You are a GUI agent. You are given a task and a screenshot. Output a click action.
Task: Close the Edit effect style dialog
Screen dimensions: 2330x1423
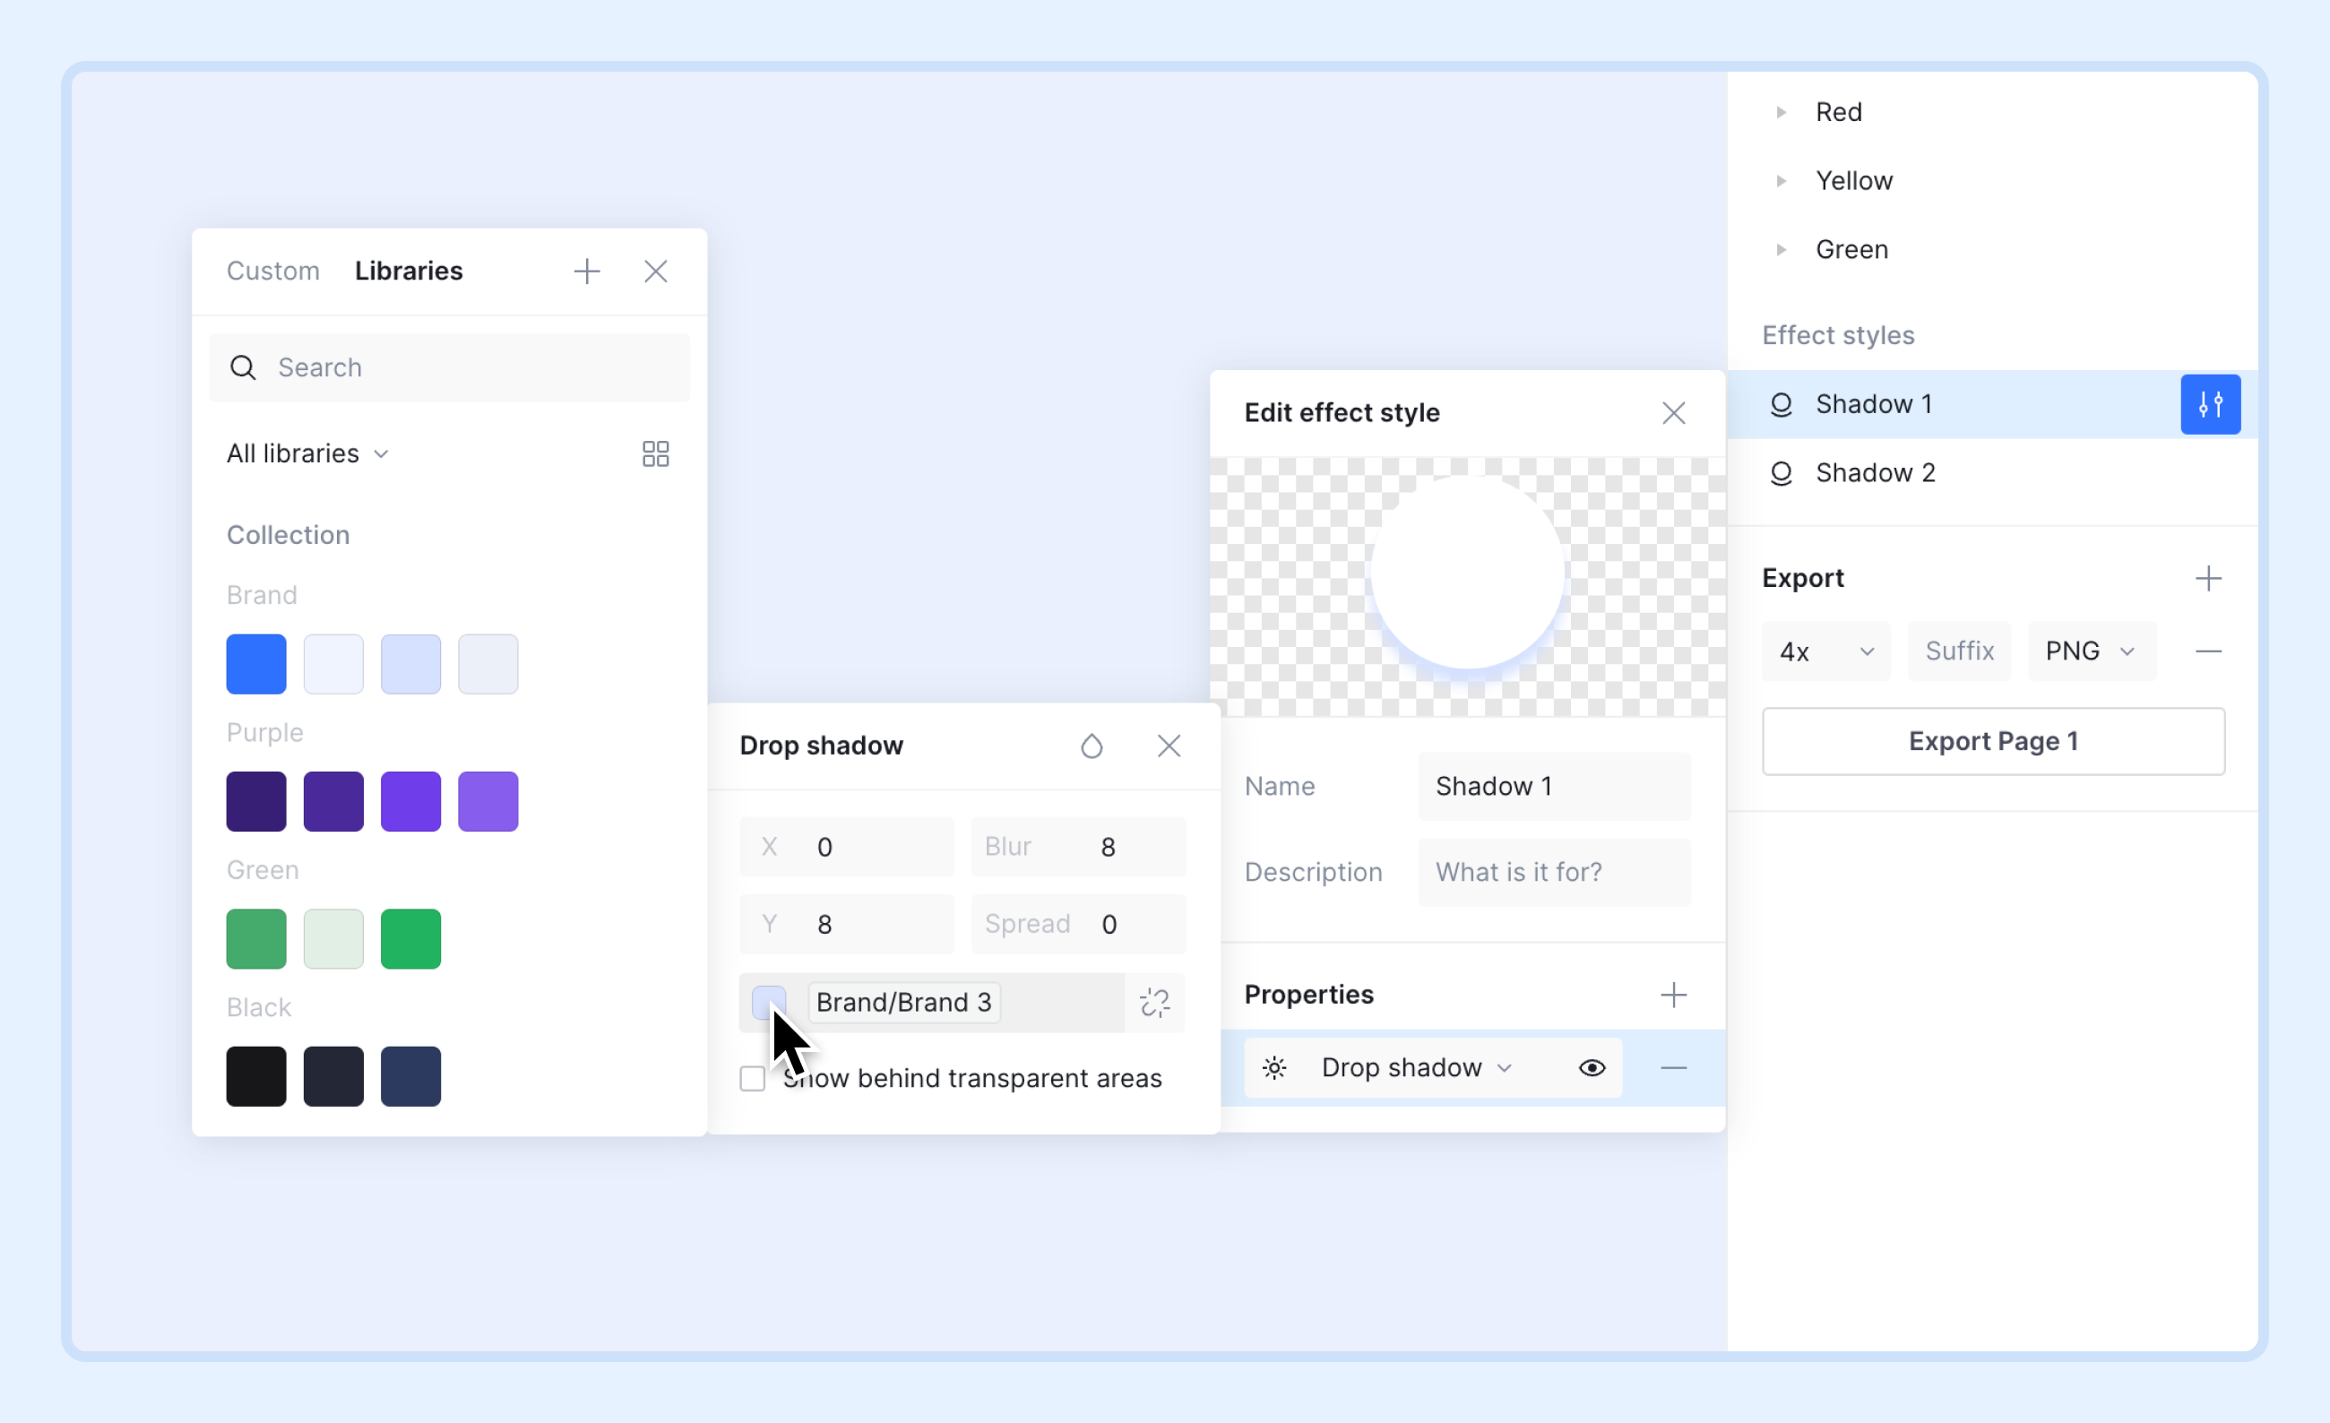1673,413
